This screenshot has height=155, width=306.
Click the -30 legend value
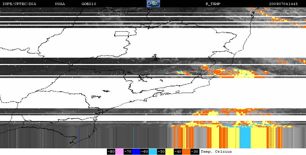(x=195, y=152)
